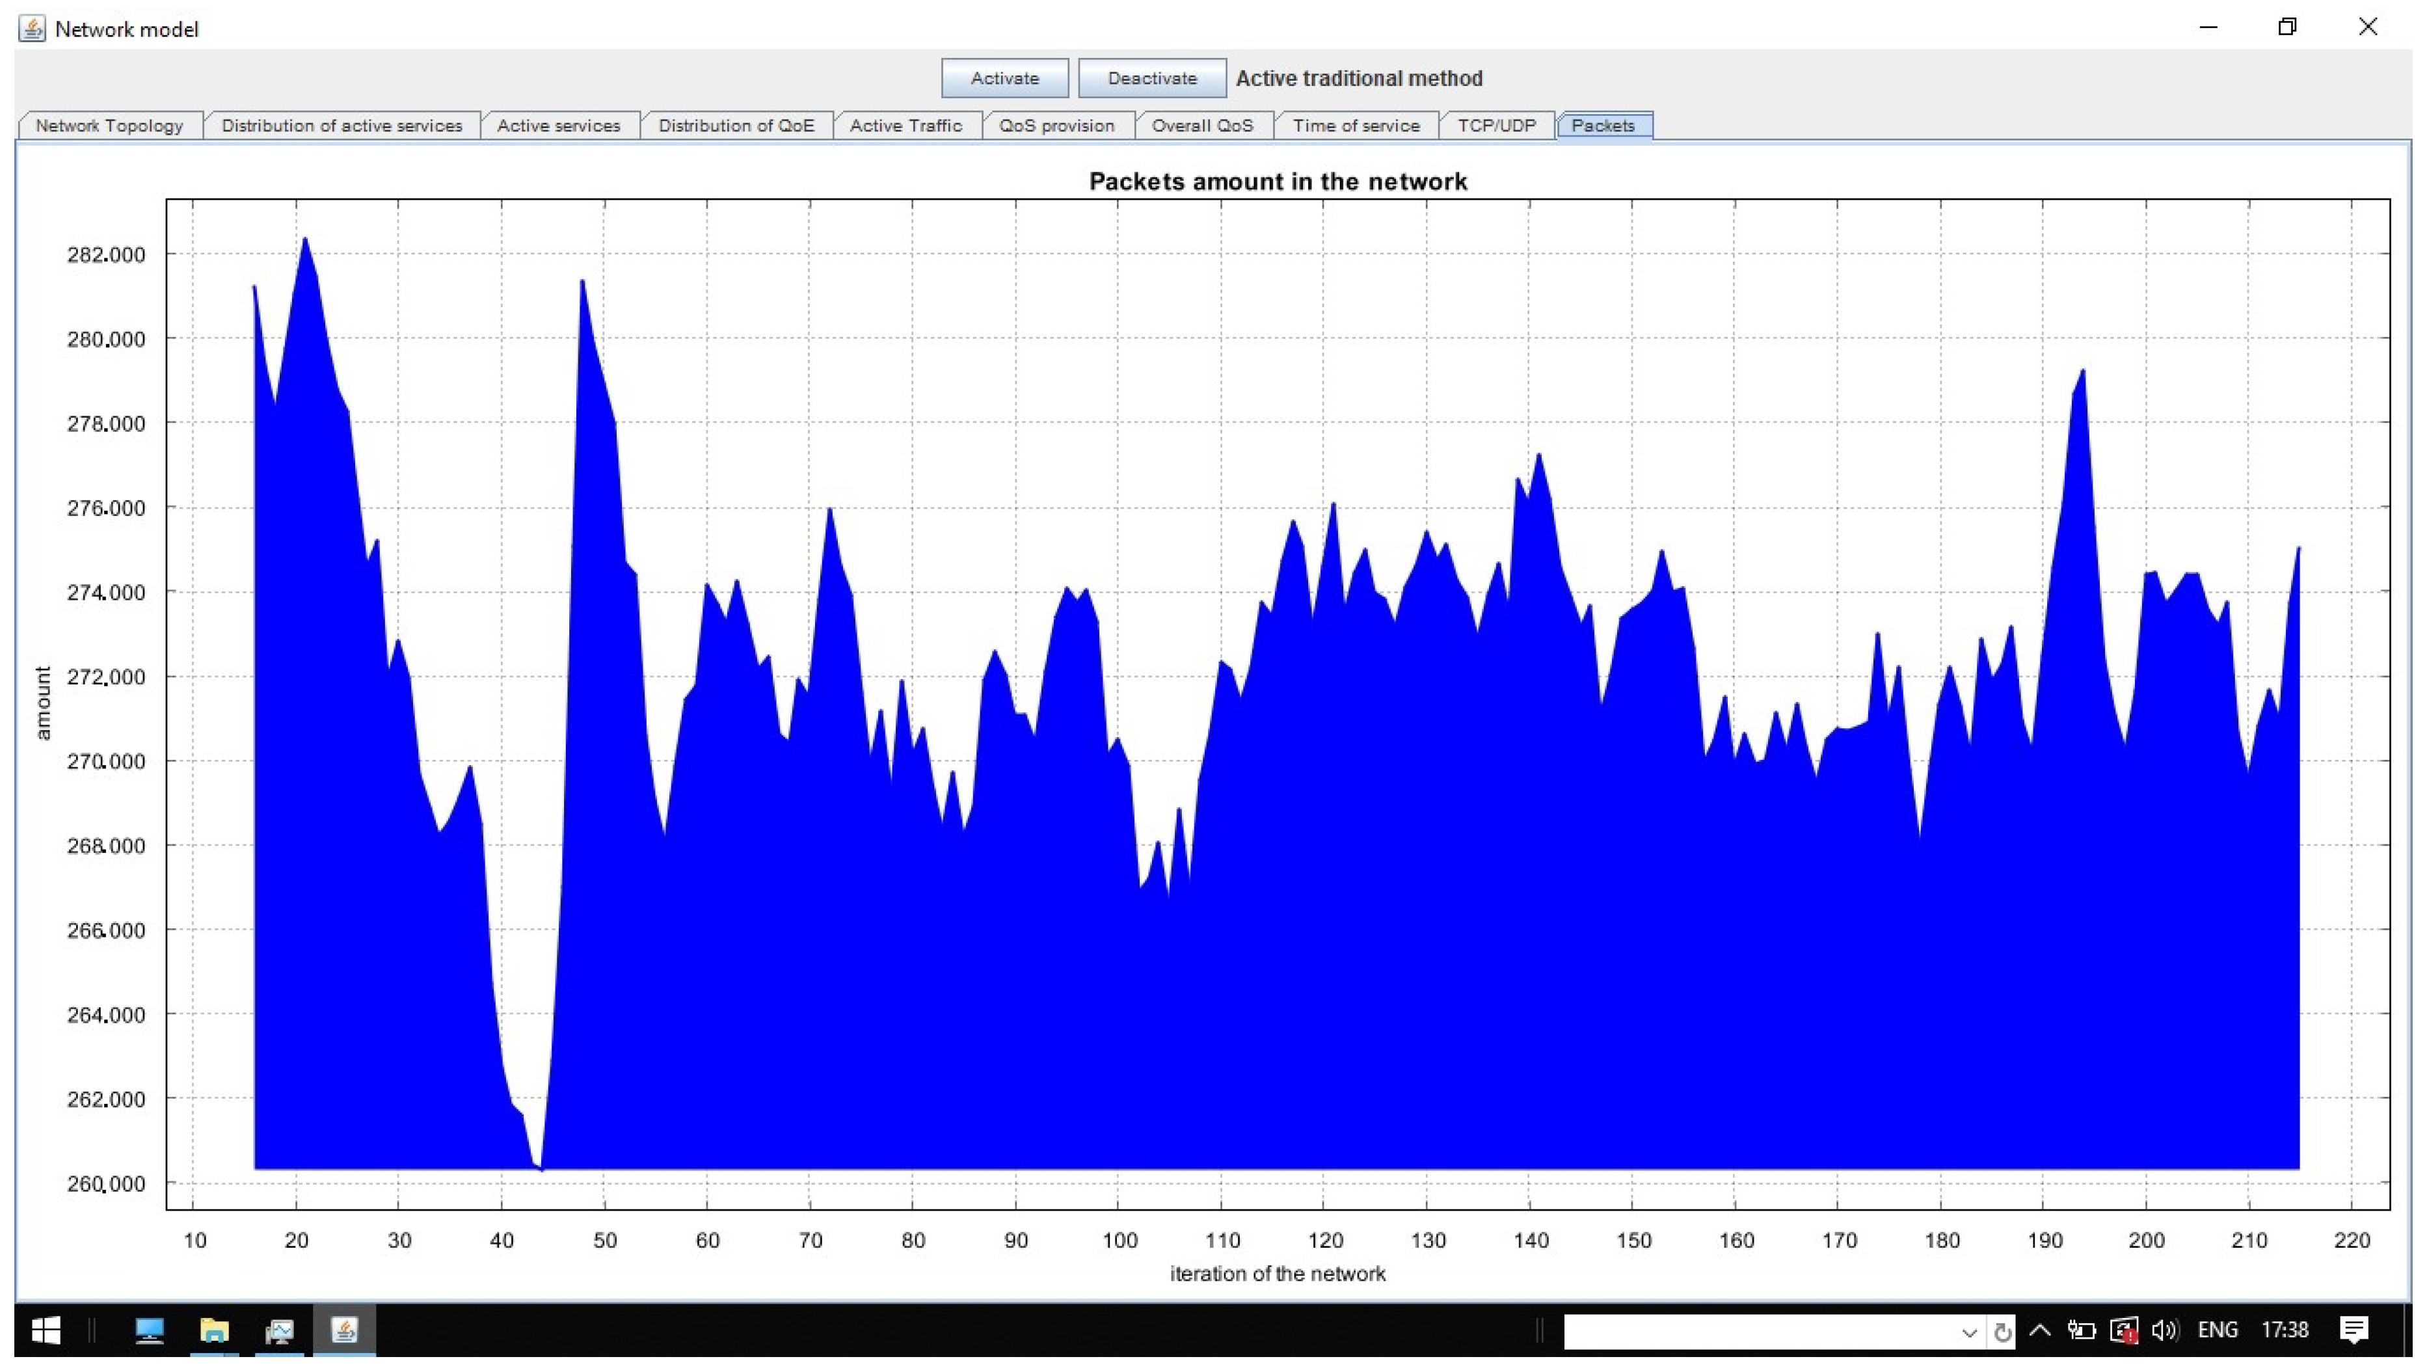
Task: Open the Action Center notifications icon
Action: click(2353, 1330)
